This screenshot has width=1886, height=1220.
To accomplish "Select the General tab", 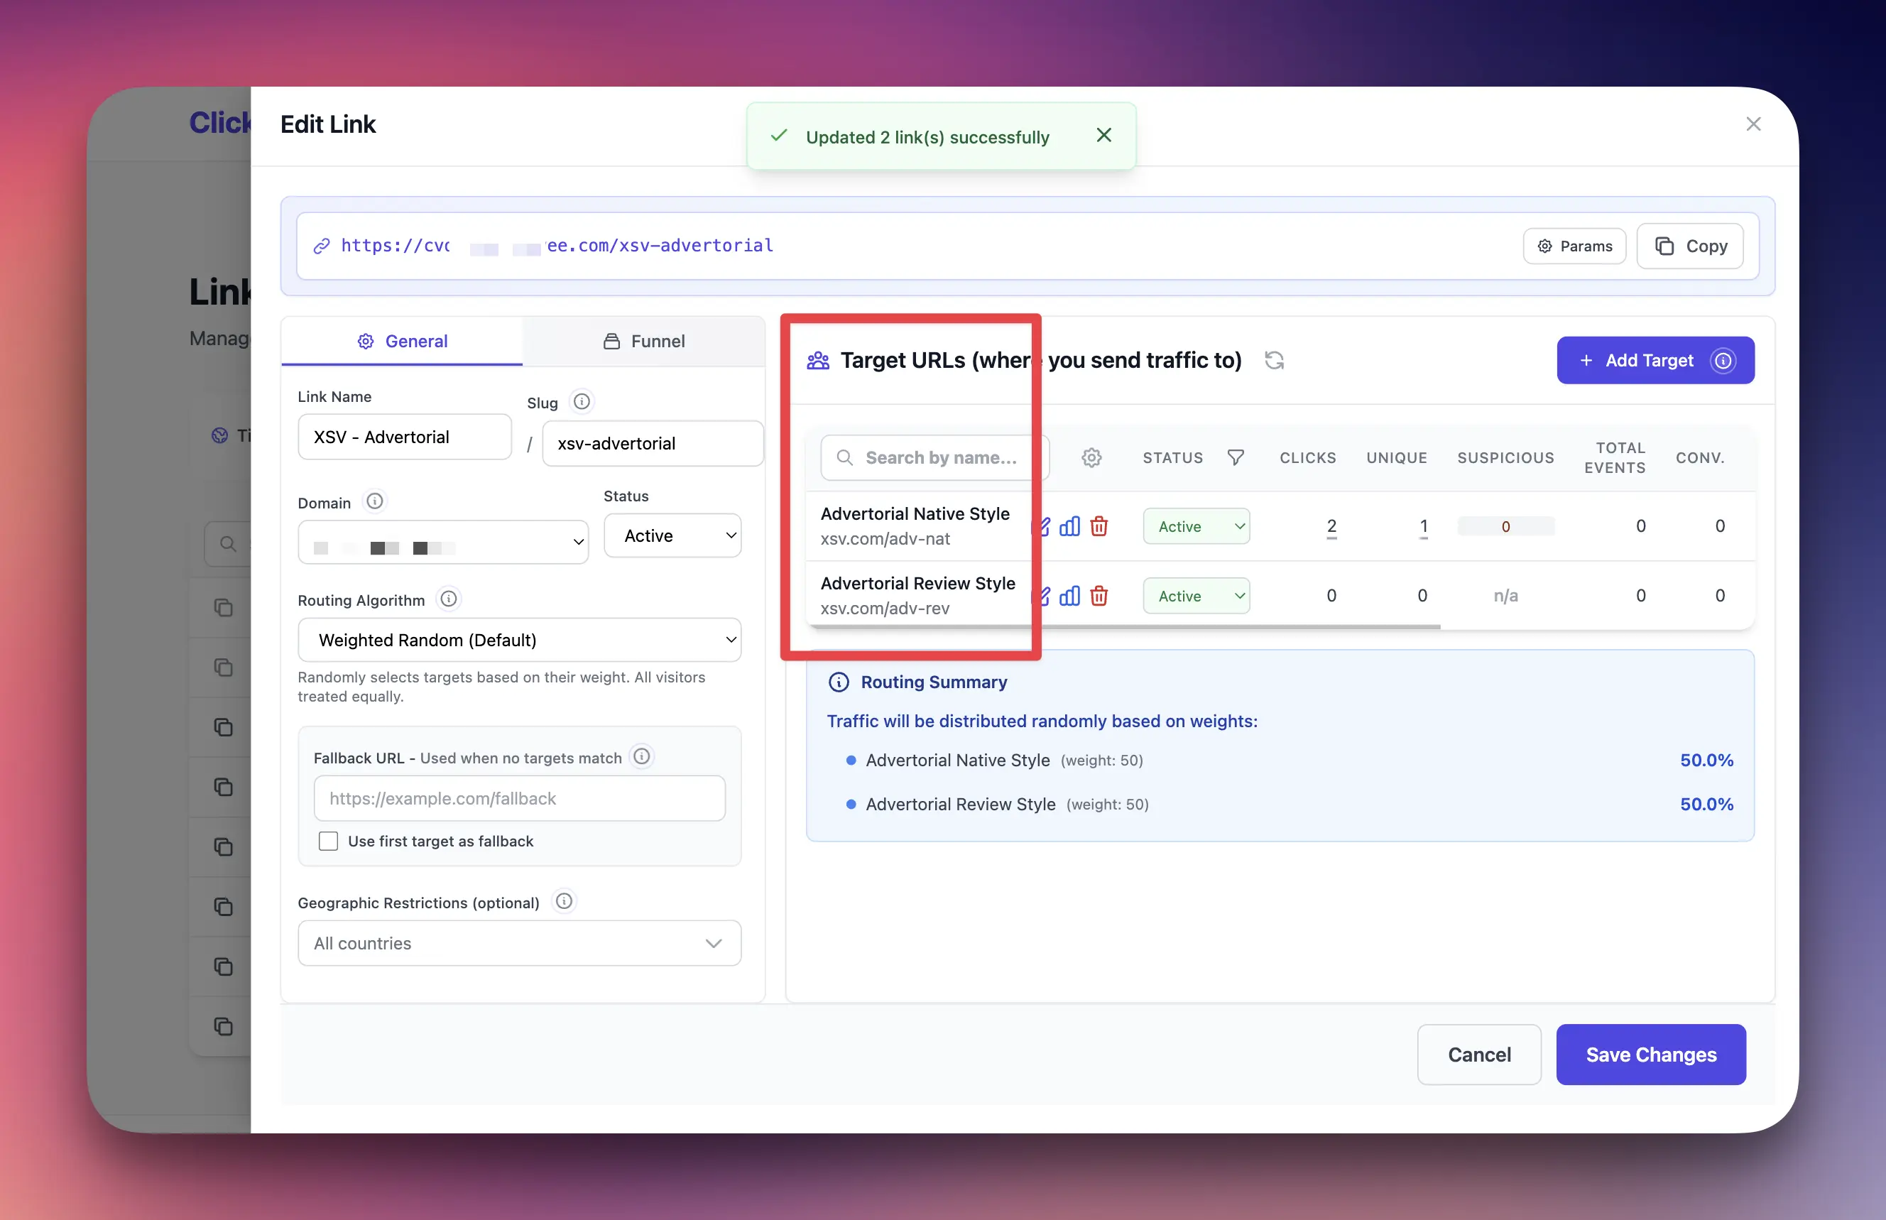I will [403, 342].
